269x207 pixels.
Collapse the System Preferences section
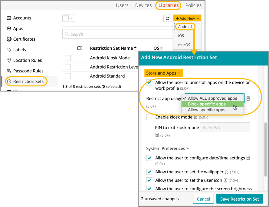(168, 149)
